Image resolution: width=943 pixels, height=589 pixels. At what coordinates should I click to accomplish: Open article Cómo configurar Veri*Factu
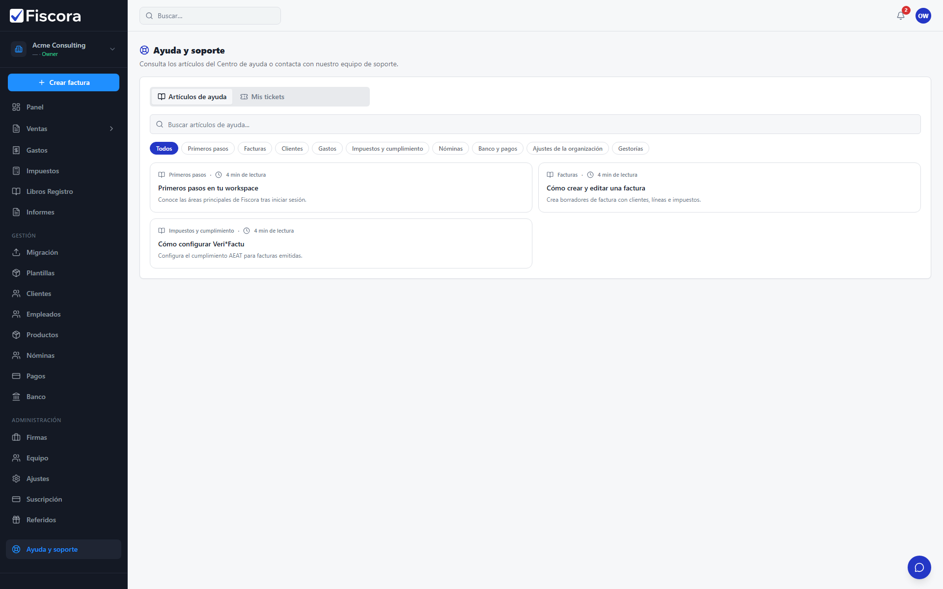click(341, 243)
